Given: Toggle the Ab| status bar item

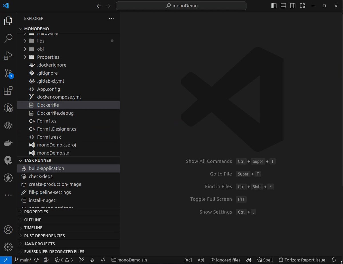Looking at the screenshot, I should coord(201,260).
